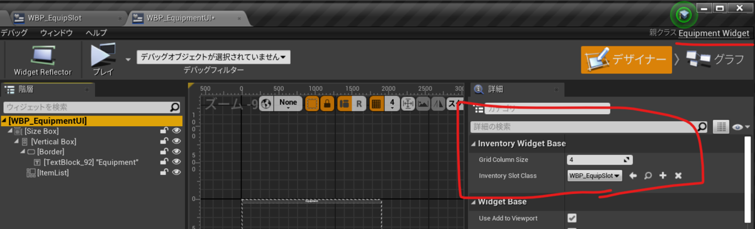Toggle lock on the Border row
The height and width of the screenshot is (229, 755).
coord(164,152)
